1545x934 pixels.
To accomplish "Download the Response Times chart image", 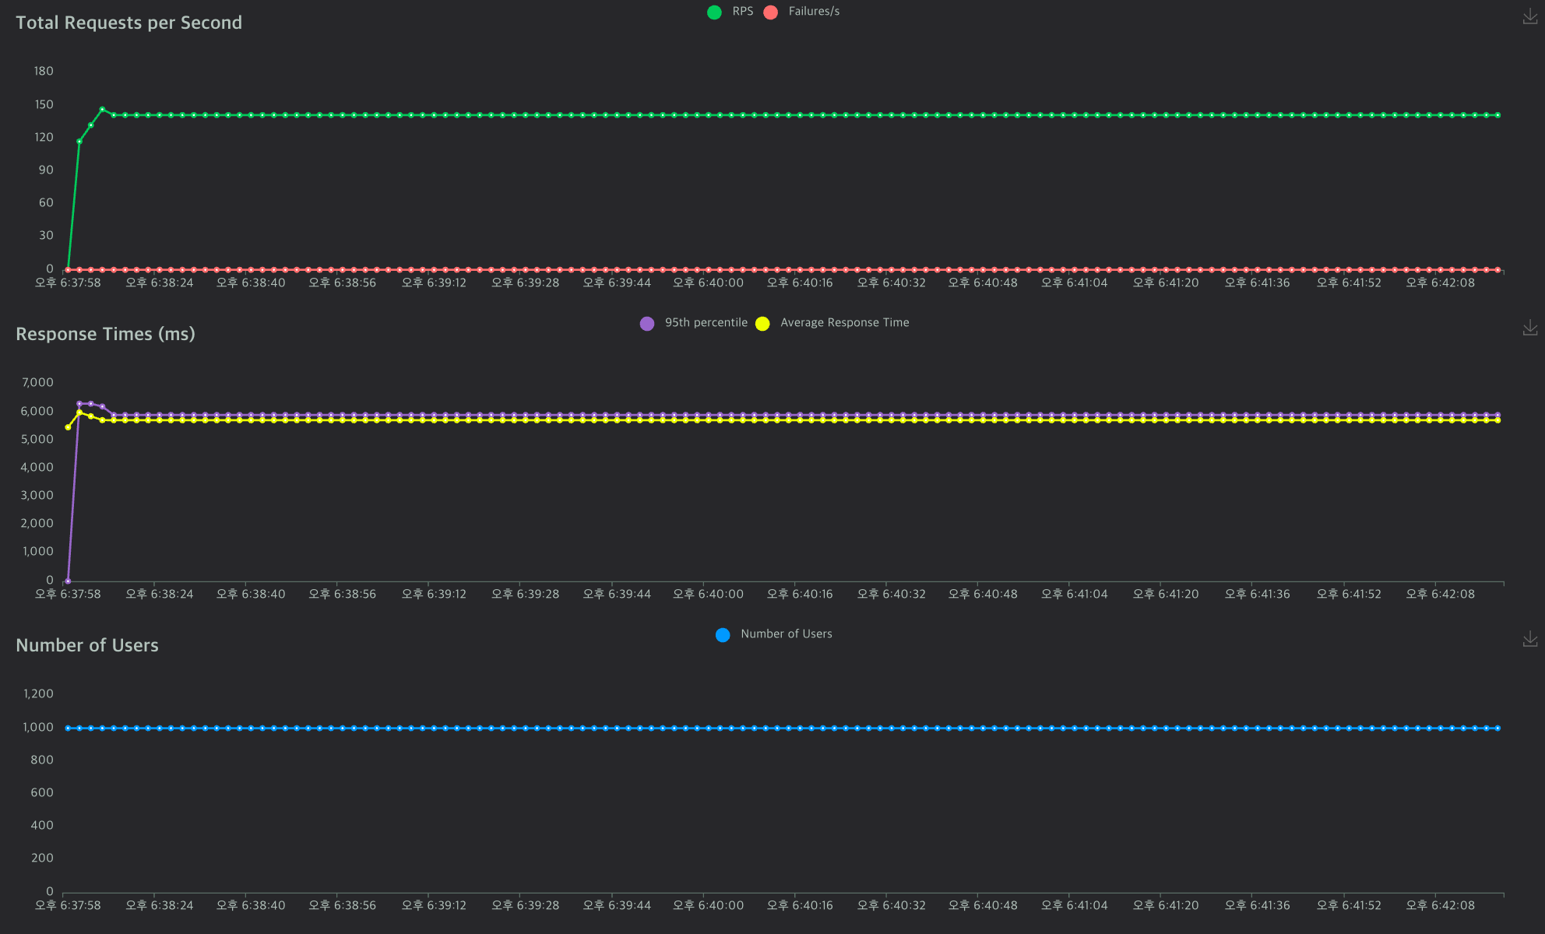I will (1529, 328).
